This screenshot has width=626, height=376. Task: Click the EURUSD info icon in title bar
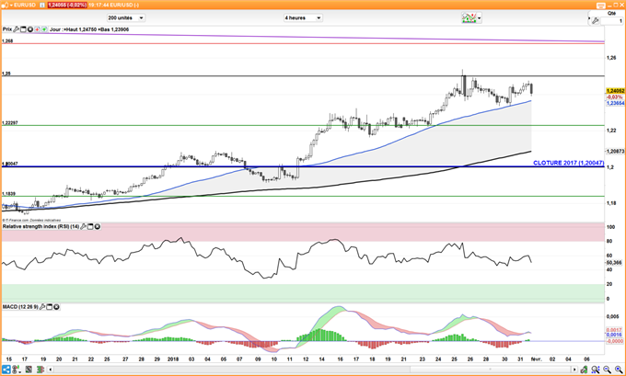42,5
